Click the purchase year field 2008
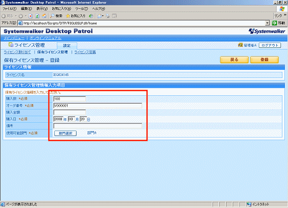288x208 pixels. (58, 119)
